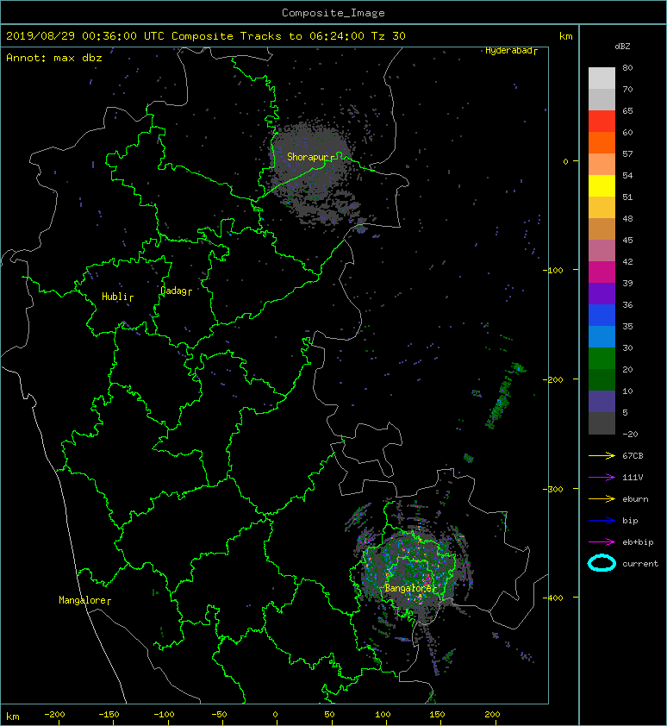This screenshot has height=726, width=667.
Task: Click the Composite_Image title text
Action: pyautogui.click(x=333, y=13)
